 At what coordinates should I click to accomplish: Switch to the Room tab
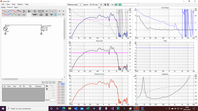pyautogui.click(x=16, y=7)
